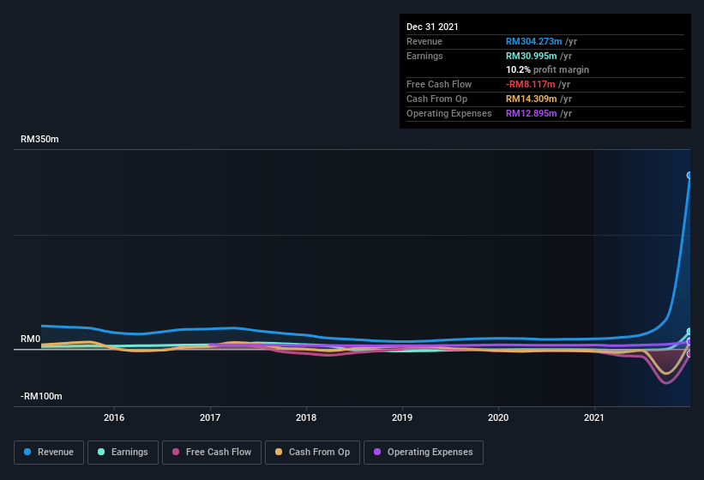Viewport: 704px width, 480px height.
Task: Click the Earnings row label in tooltip
Action: (x=424, y=56)
